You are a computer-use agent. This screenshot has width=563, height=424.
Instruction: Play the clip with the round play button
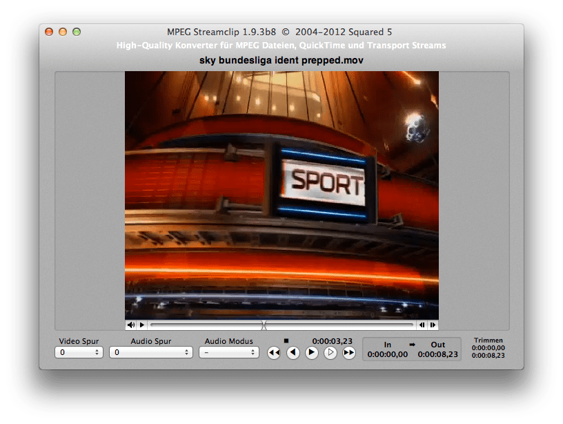click(312, 353)
